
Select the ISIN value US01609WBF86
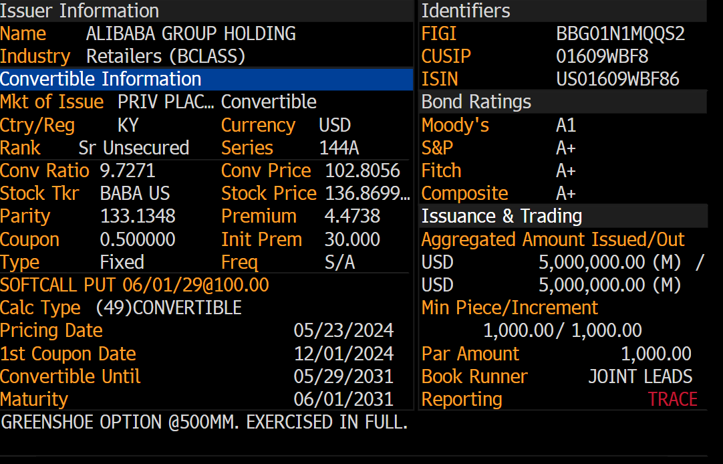click(x=617, y=79)
